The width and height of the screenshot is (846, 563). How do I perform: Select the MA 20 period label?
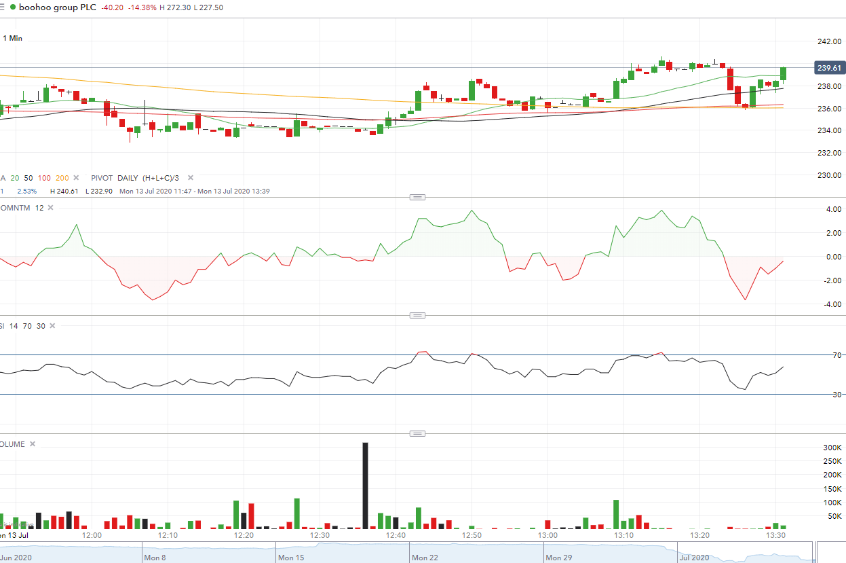click(x=15, y=178)
